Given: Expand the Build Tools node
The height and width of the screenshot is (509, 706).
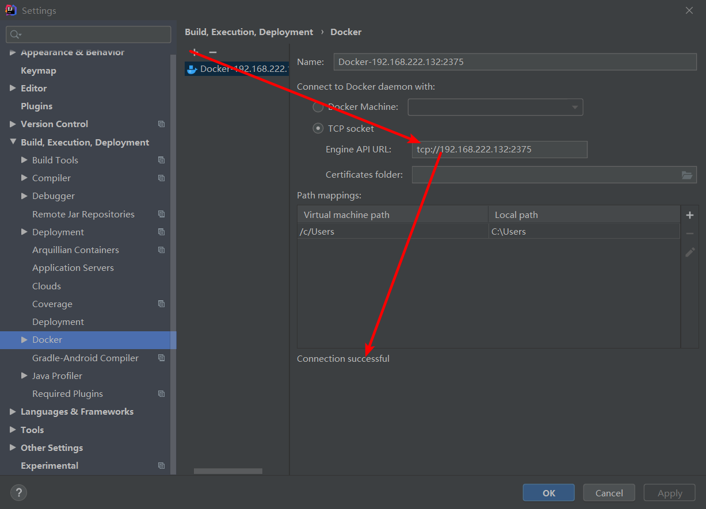Looking at the screenshot, I should point(24,160).
